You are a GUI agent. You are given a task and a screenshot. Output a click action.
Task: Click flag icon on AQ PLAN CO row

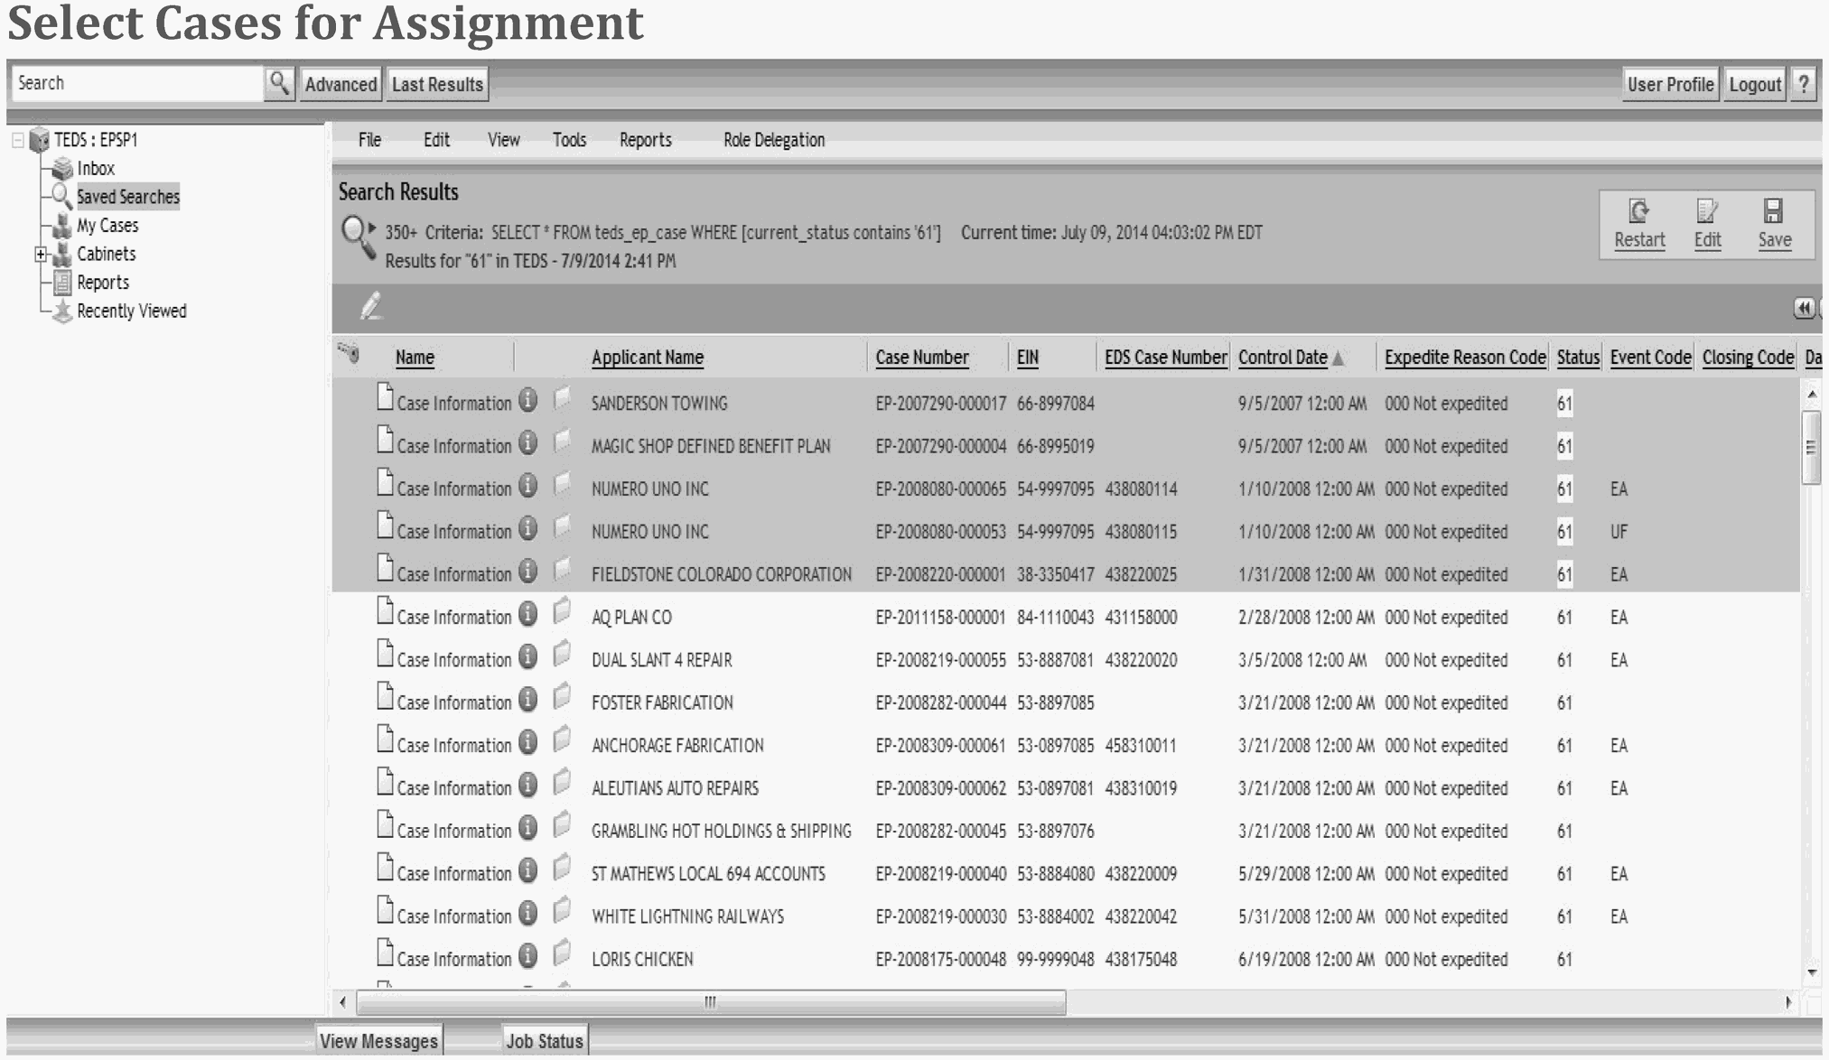[x=562, y=611]
